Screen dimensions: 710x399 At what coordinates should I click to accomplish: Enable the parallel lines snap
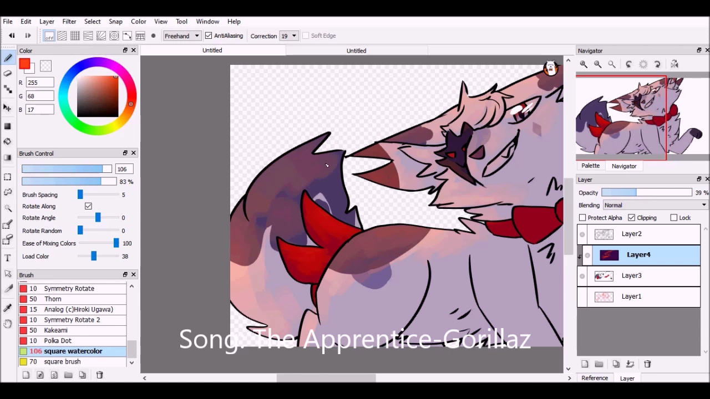[62, 36]
